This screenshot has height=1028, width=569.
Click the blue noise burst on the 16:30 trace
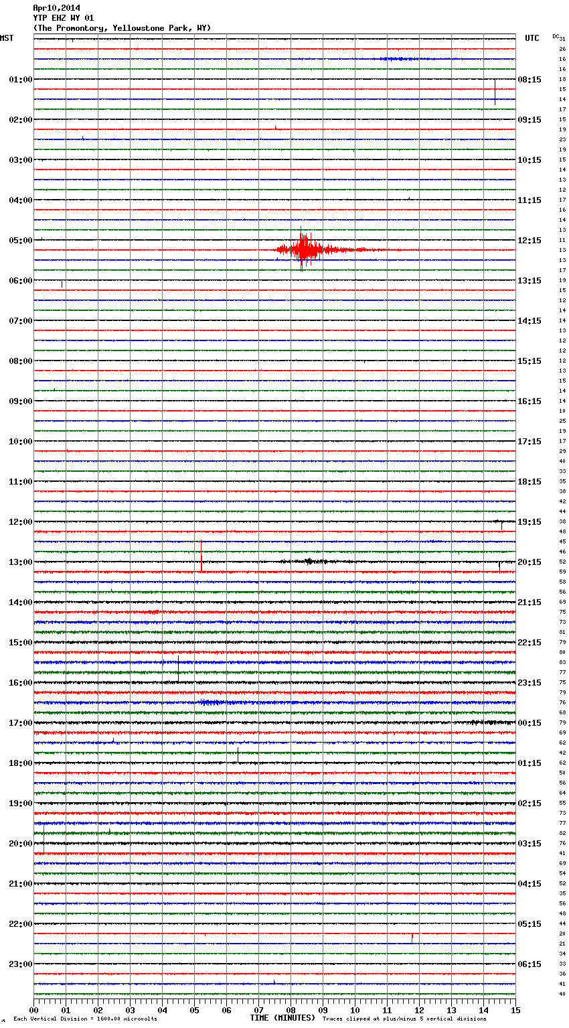pyautogui.click(x=213, y=702)
